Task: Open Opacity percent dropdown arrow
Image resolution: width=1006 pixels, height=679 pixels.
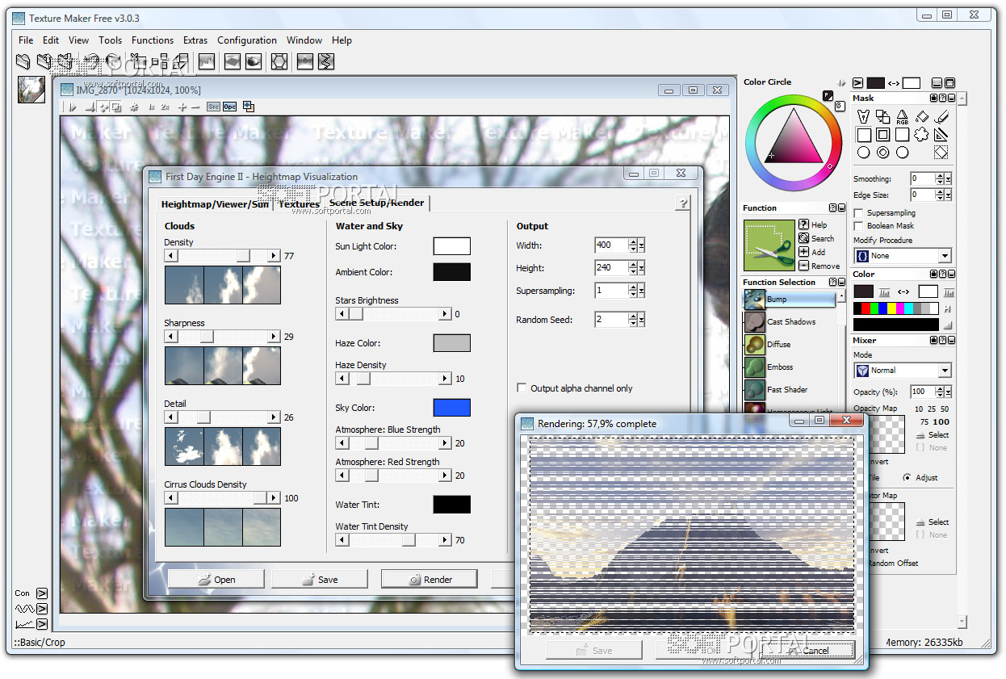Action: click(949, 392)
